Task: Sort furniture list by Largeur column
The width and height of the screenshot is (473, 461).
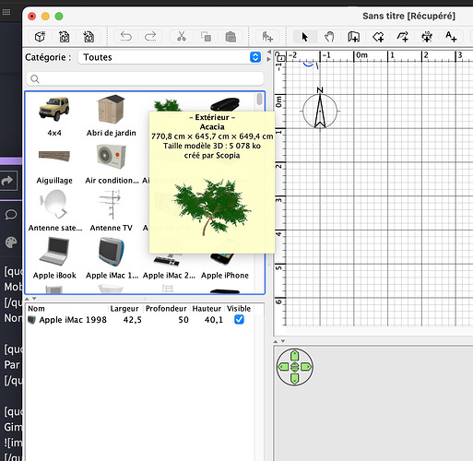Action: pos(124,309)
